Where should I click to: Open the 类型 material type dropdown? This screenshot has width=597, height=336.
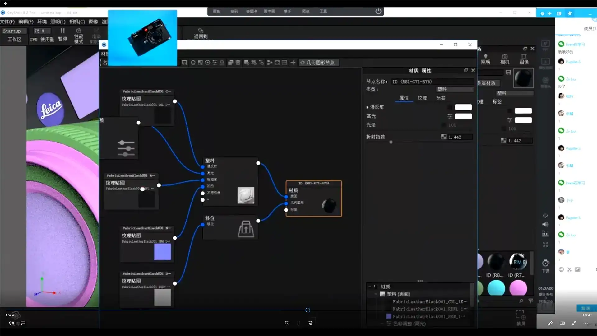click(455, 89)
